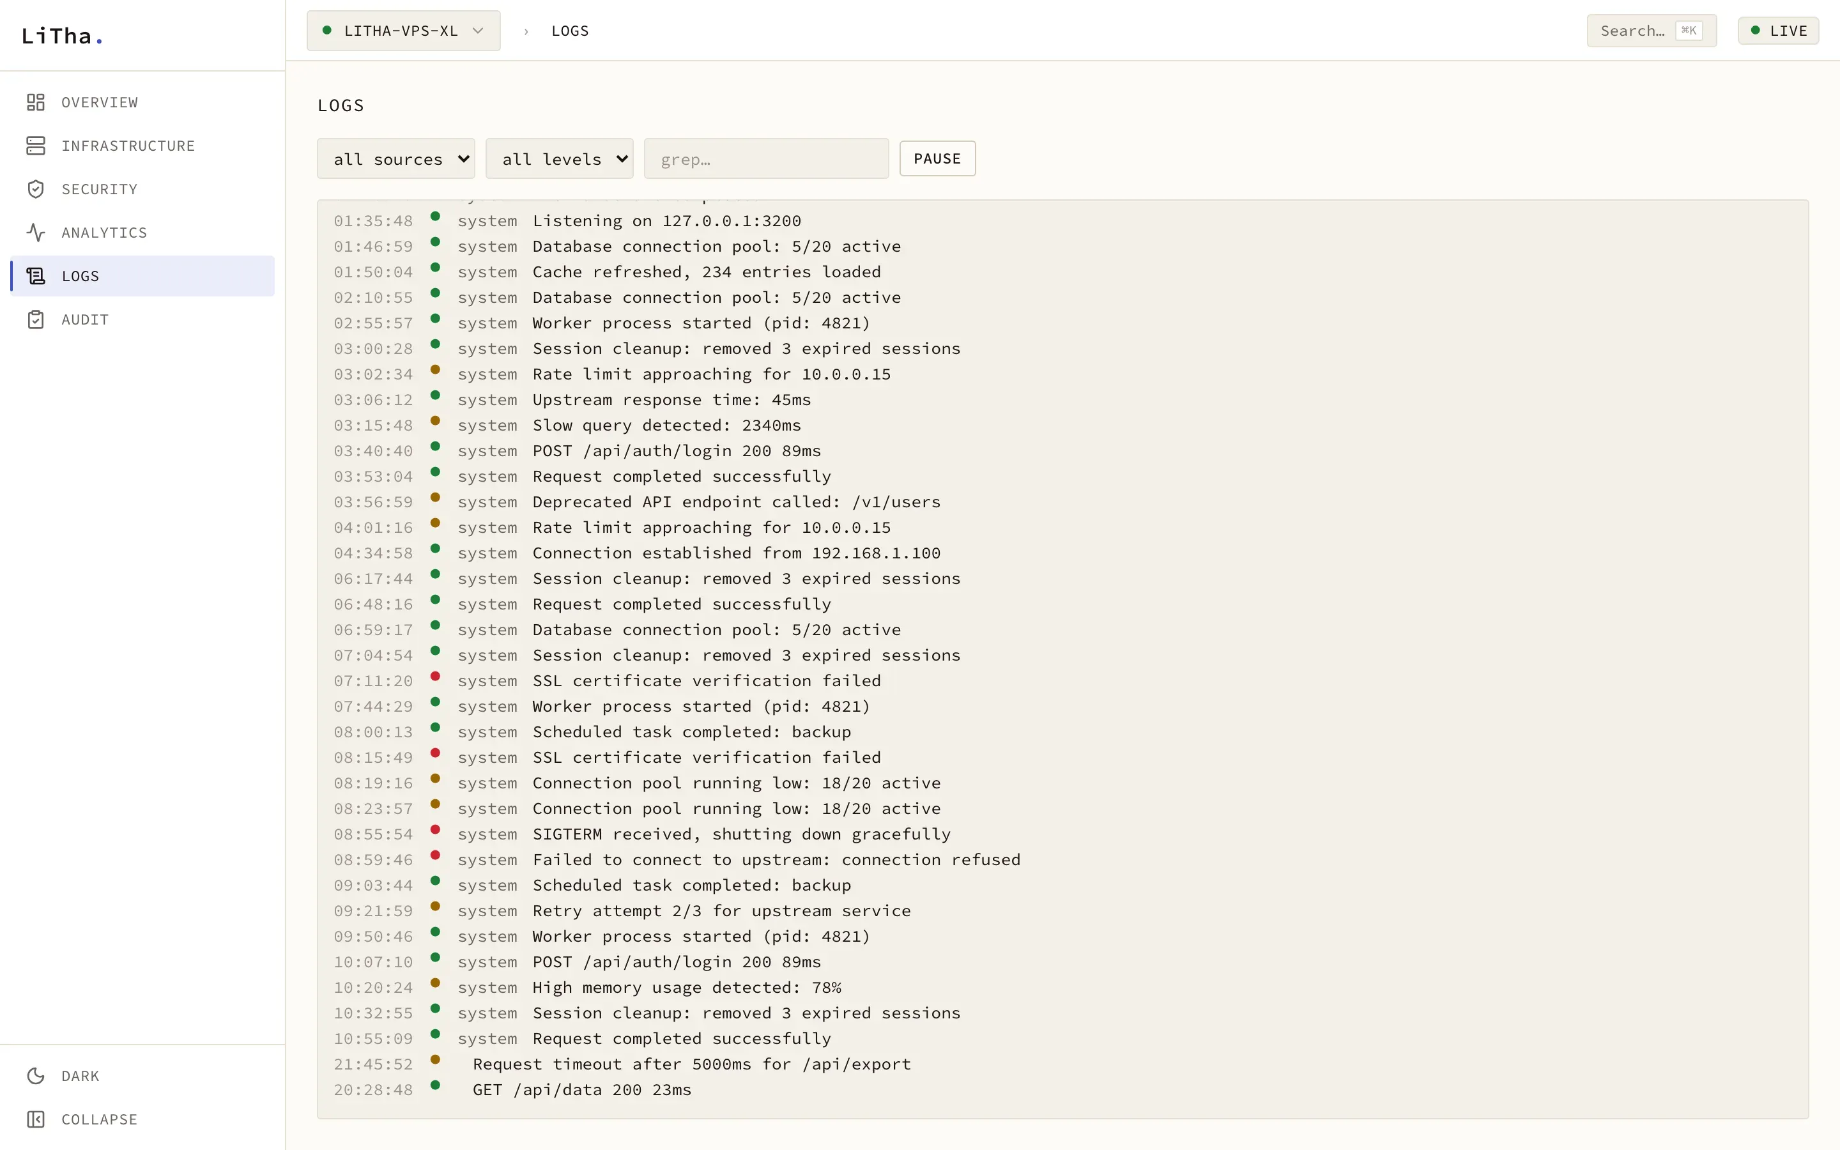This screenshot has width=1840, height=1150.
Task: Toggle the LIVE indicator
Action: click(1779, 31)
